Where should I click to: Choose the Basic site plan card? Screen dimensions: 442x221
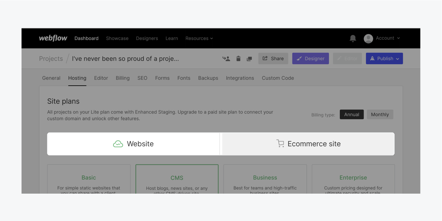point(89,179)
